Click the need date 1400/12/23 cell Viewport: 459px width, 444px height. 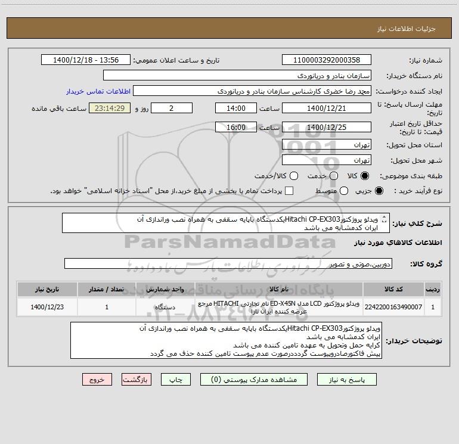tap(47, 307)
